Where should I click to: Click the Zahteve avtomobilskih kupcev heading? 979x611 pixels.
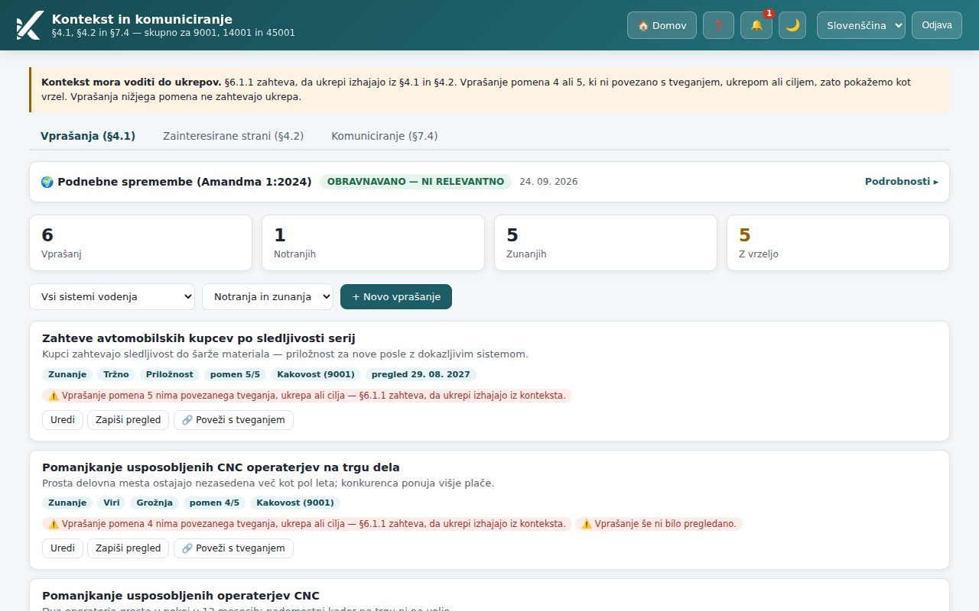pos(199,338)
